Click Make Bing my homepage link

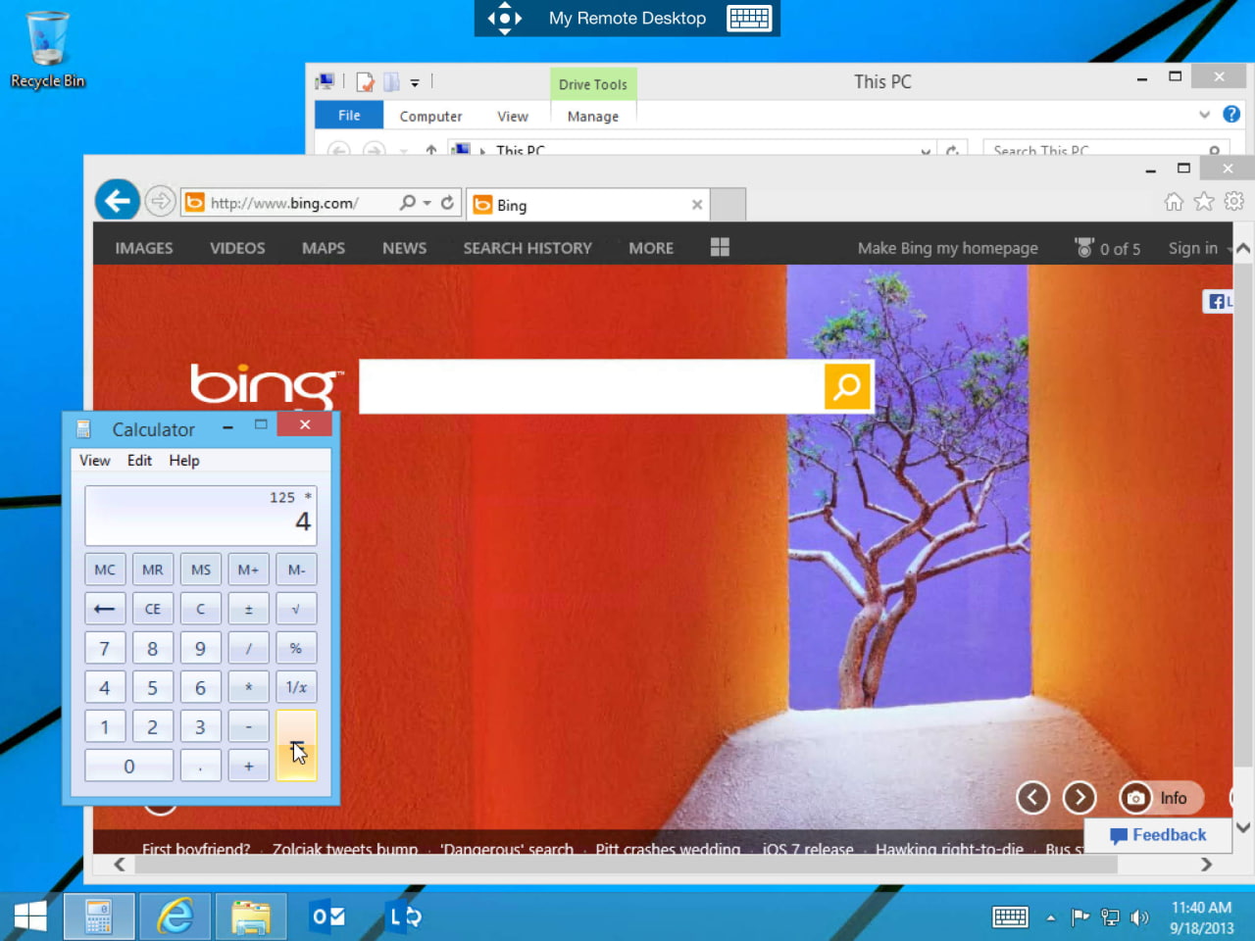point(947,248)
